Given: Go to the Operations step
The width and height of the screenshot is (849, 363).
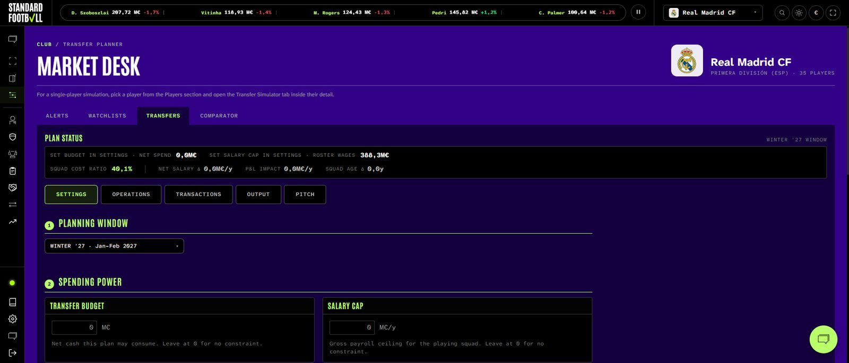Looking at the screenshot, I should tap(131, 194).
